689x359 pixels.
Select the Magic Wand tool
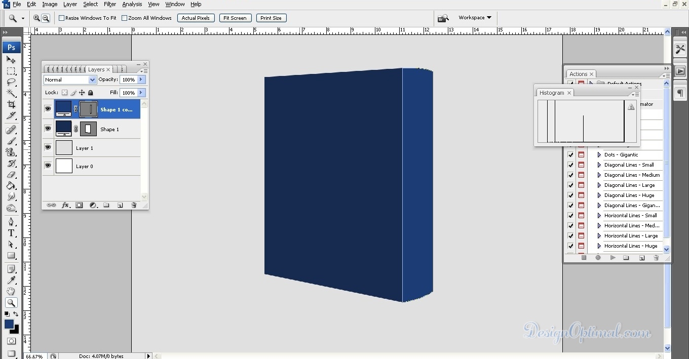point(11,93)
